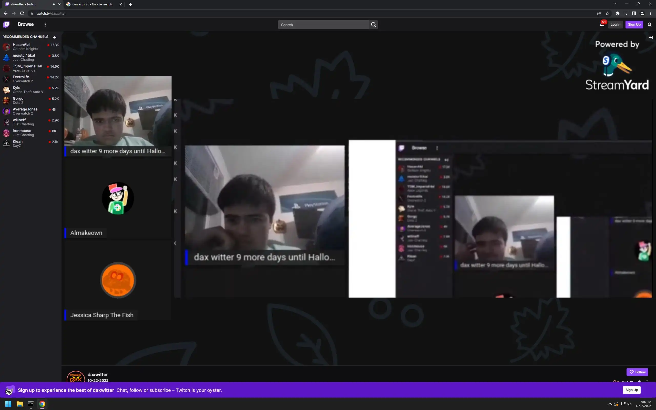
Task: Follow the daxwitter channel
Action: click(637, 372)
